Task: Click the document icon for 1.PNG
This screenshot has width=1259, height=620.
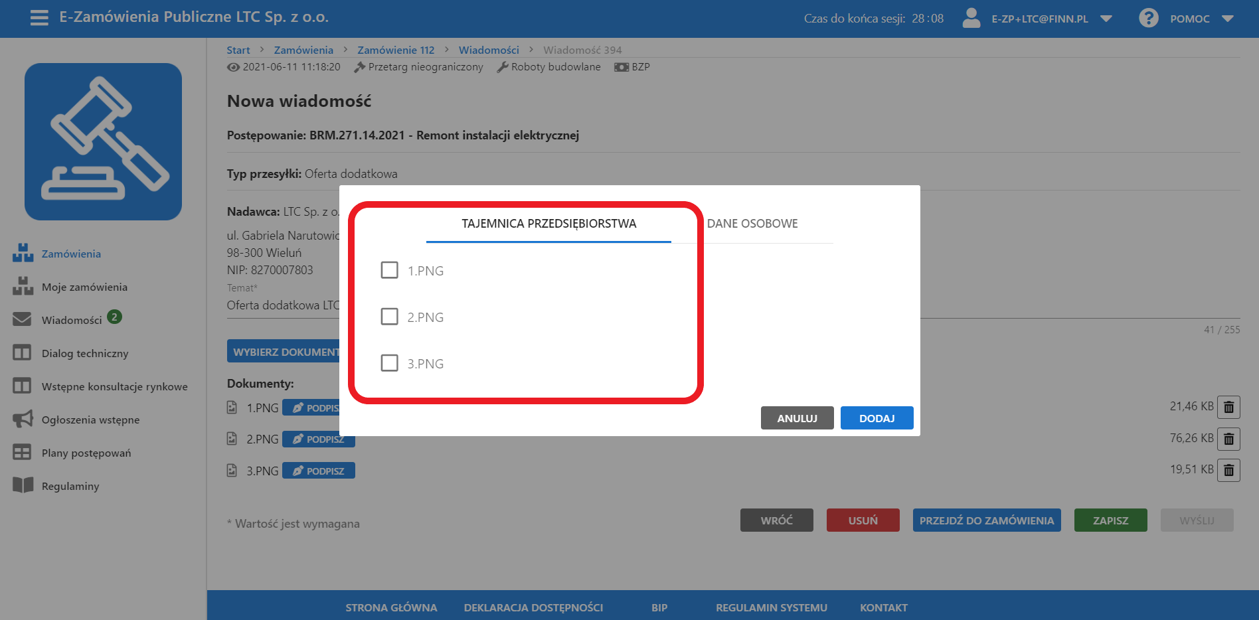Action: point(232,408)
